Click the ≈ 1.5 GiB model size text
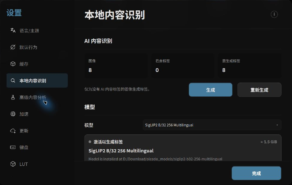292x185 pixels. (269, 142)
